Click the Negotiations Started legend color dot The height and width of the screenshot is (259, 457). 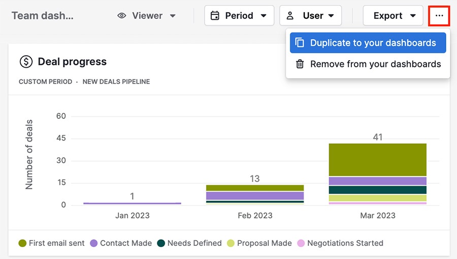point(301,243)
